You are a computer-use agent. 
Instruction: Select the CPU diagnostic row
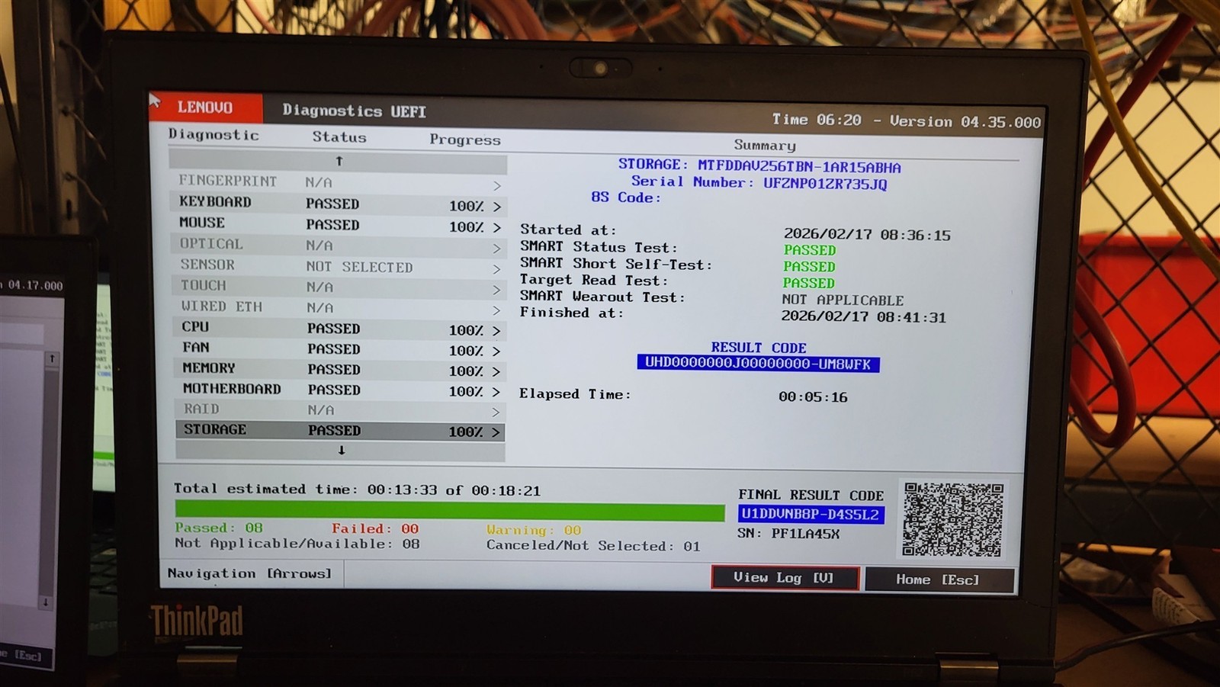[339, 328]
